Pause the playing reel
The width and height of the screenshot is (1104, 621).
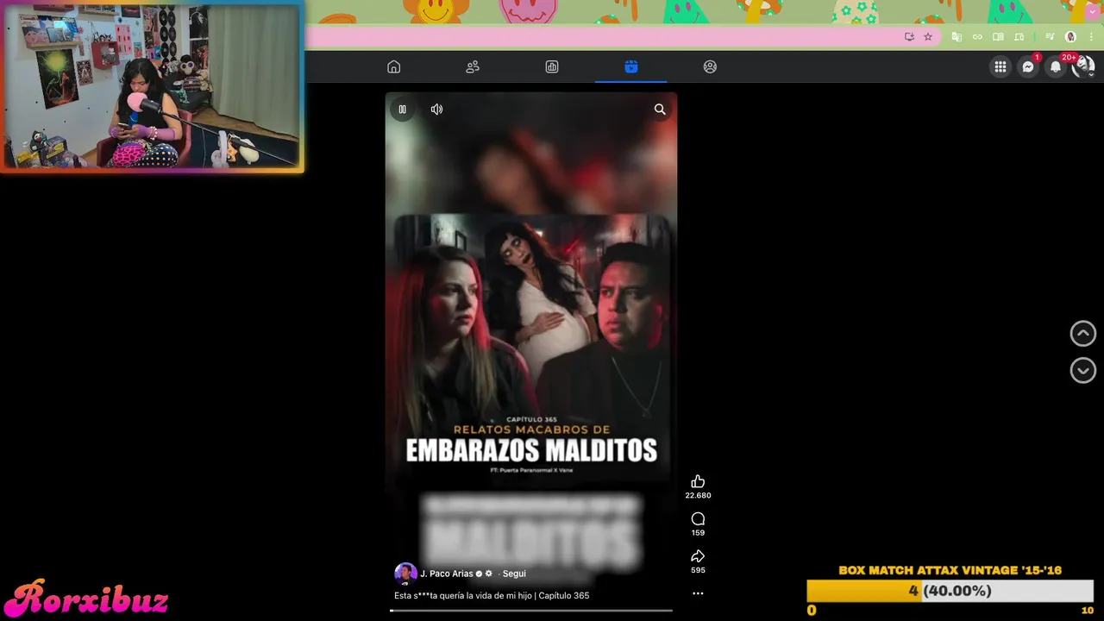[402, 109]
